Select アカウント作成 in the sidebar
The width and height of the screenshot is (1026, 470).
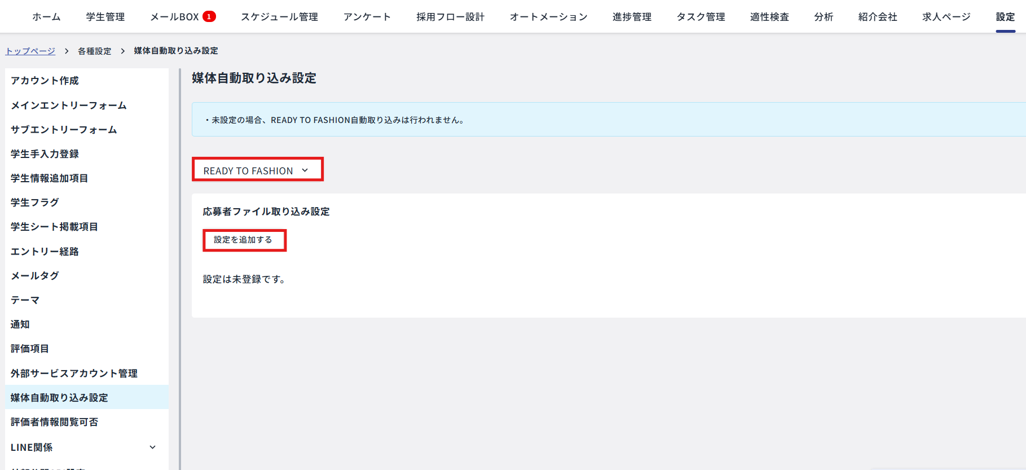coord(45,81)
